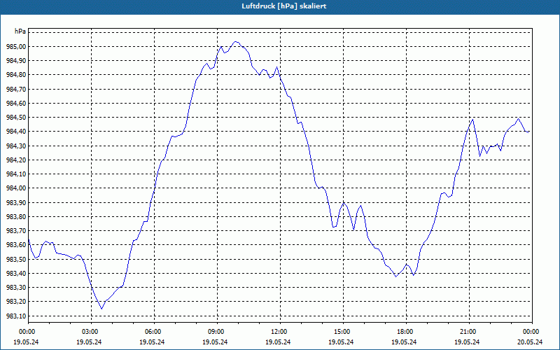Viewport: 560px width, 350px height.
Task: Click the 984,80 y-axis value
Action: (x=16, y=75)
